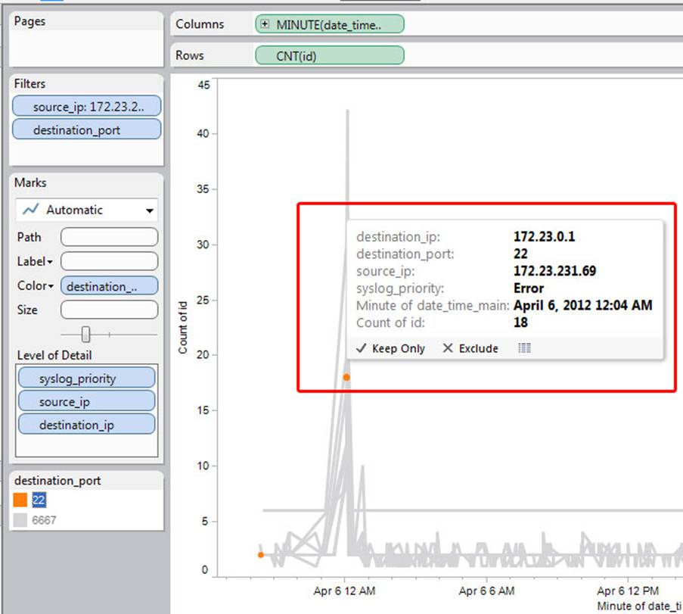Image resolution: width=683 pixels, height=614 pixels.
Task: Click the Apr 6 6 AM axis label
Action: pos(486,591)
